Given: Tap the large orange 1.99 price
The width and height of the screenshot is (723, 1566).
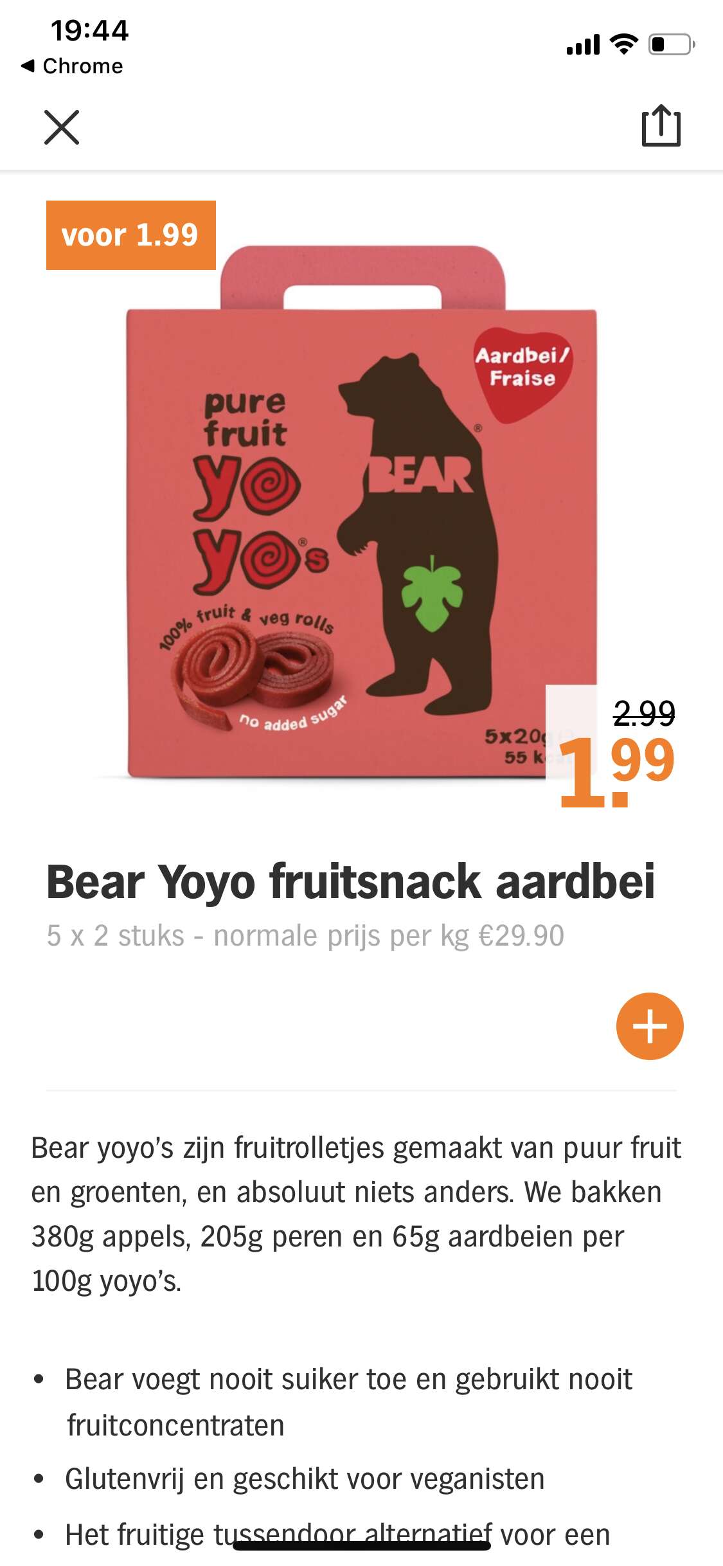Looking at the screenshot, I should point(617,771).
